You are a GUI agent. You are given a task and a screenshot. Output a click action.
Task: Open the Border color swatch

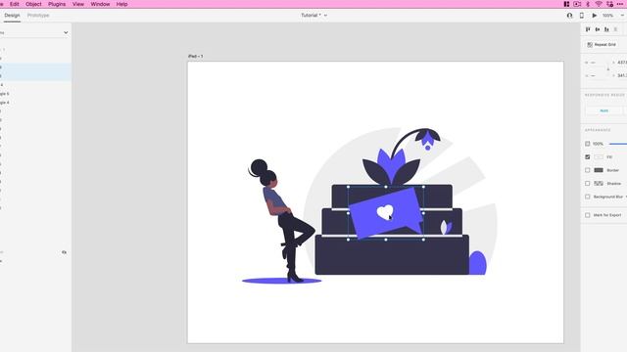point(599,170)
